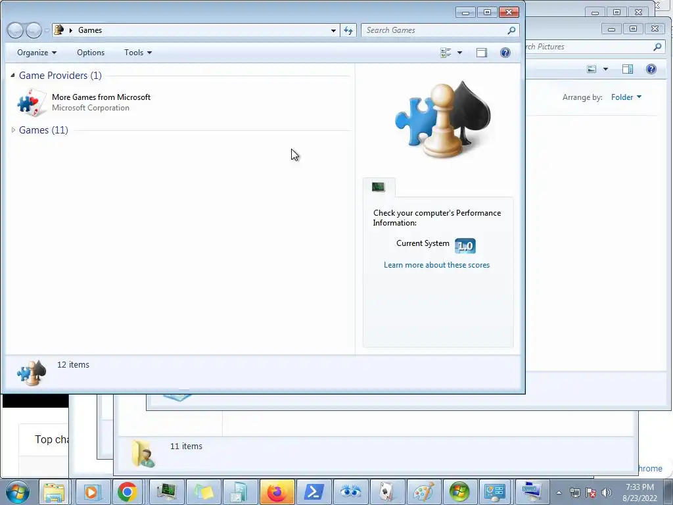The image size is (673, 505).
Task: Click the green monitor icon in taskbar
Action: (166, 492)
